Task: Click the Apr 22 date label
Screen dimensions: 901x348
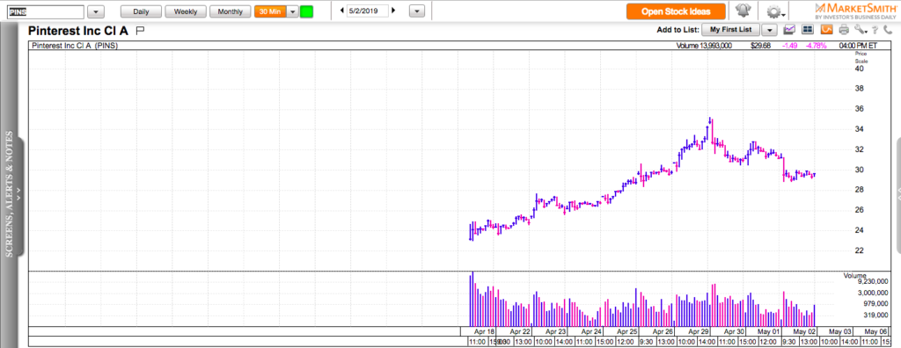Action: [519, 332]
